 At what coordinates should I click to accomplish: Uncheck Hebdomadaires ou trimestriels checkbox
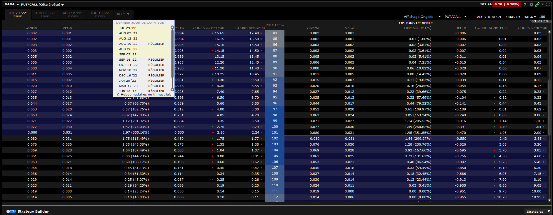click(118, 95)
